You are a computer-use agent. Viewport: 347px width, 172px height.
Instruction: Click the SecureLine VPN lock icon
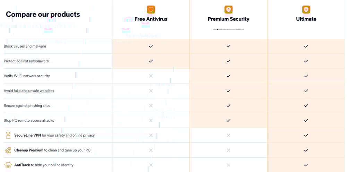[x=8, y=135]
